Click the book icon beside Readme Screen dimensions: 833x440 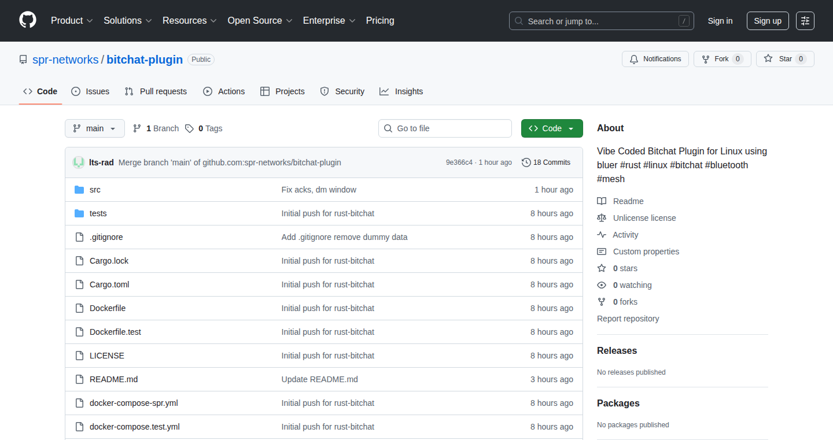point(602,201)
